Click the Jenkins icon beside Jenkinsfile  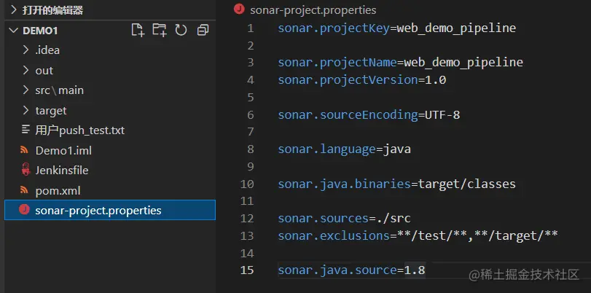26,171
